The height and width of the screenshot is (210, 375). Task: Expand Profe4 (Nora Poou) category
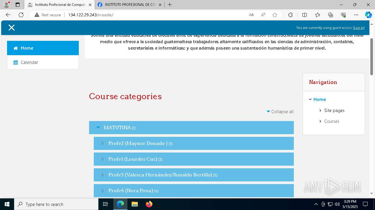coord(103,190)
